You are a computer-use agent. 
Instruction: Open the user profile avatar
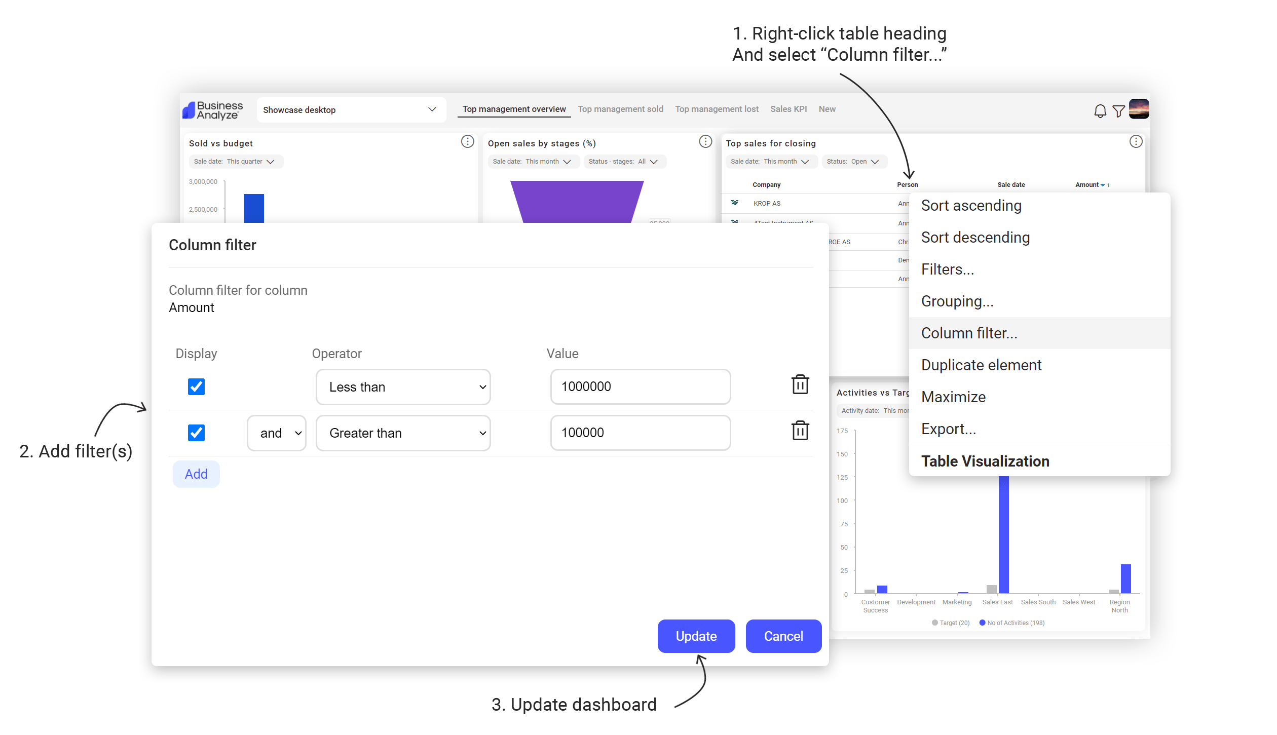tap(1139, 109)
